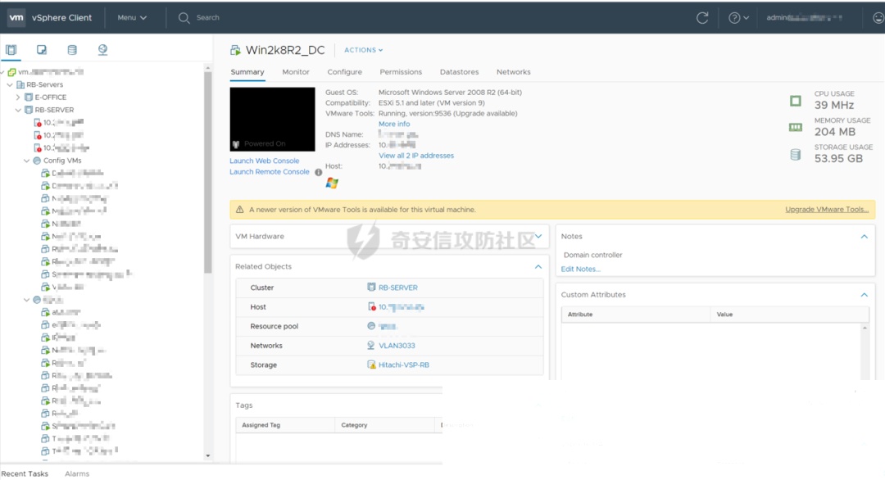
Task: Open the Menu dropdown
Action: [x=132, y=17]
